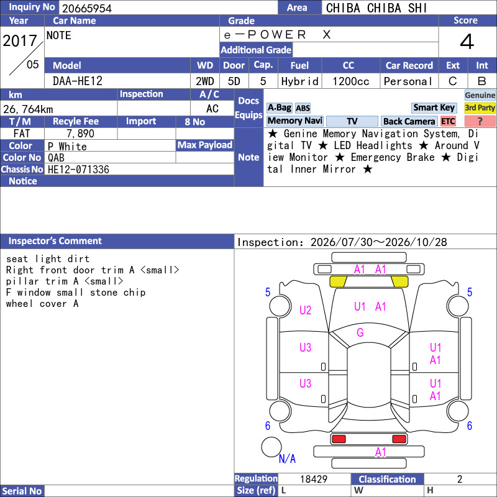Click the car name NOTE
This screenshot has width=497, height=497.
click(x=58, y=35)
